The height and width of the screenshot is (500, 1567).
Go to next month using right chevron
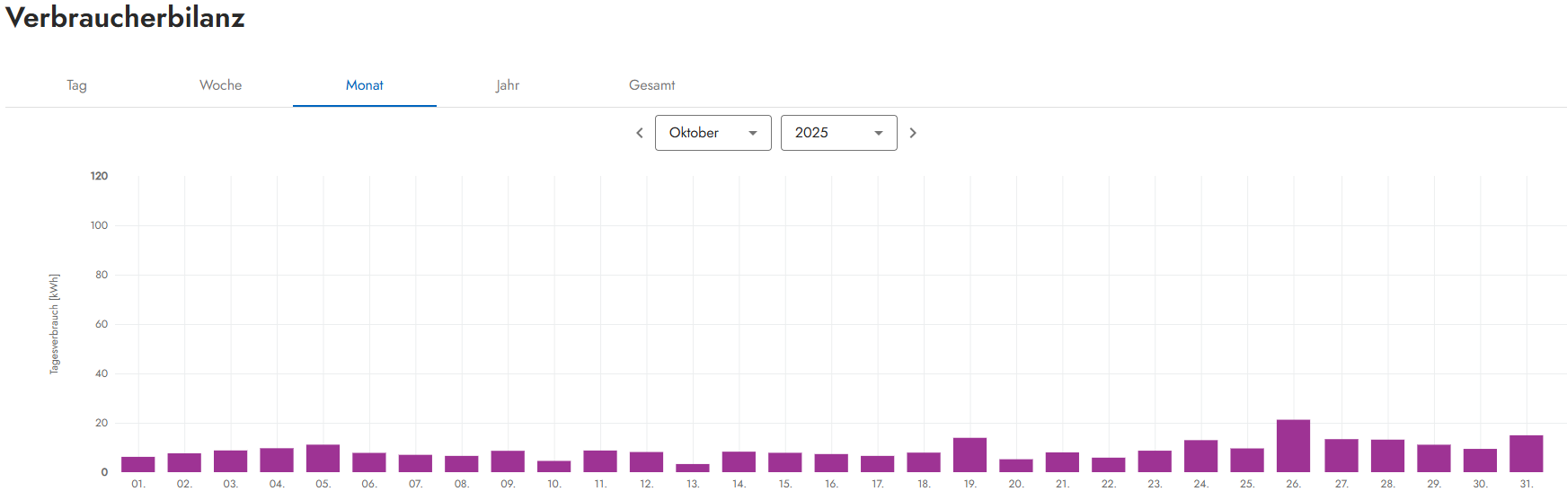point(913,133)
